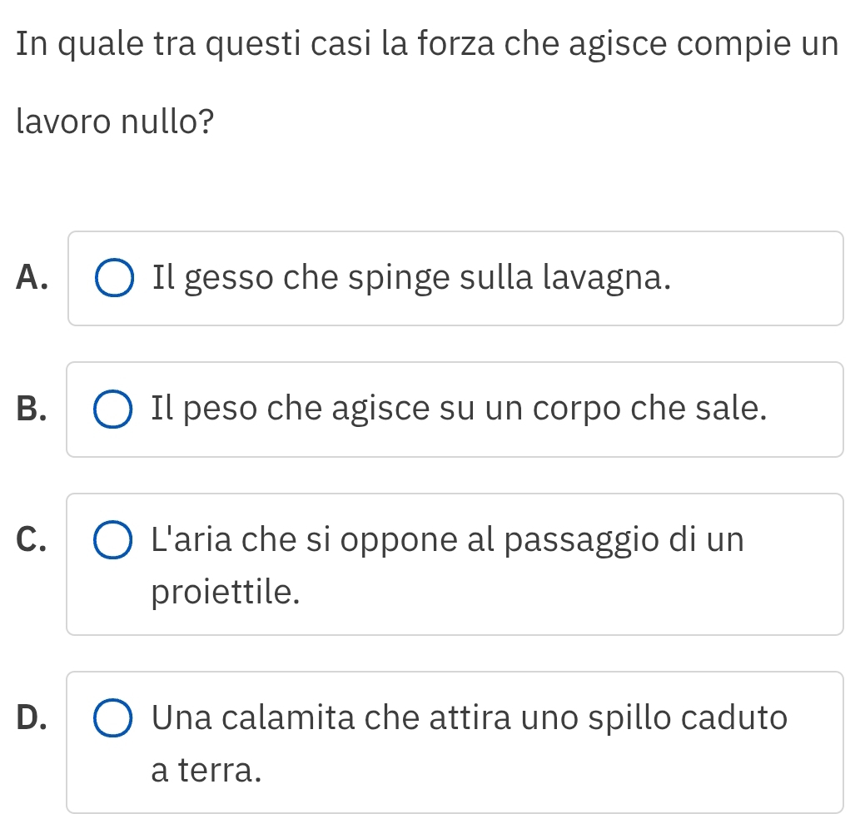865x814 pixels.
Task: Click the bold letter C label
Action: coord(31,540)
